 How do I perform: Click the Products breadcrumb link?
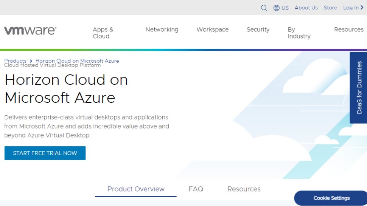click(x=15, y=61)
